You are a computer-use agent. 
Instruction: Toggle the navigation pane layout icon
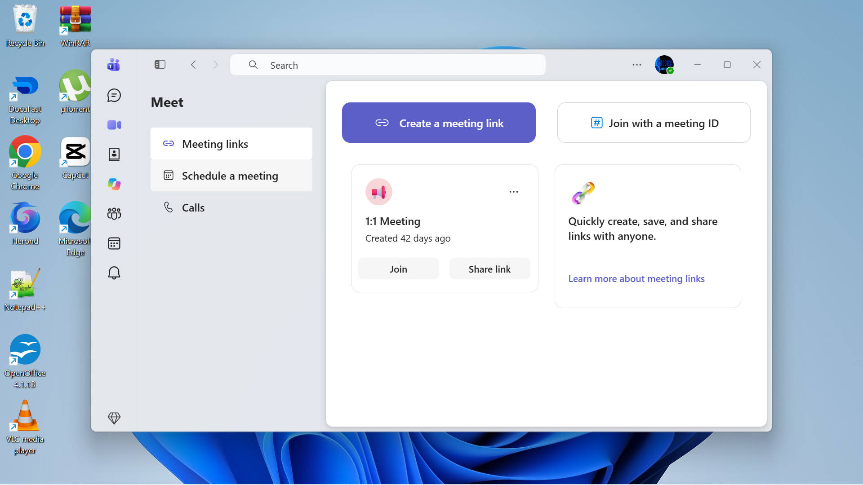pyautogui.click(x=160, y=65)
